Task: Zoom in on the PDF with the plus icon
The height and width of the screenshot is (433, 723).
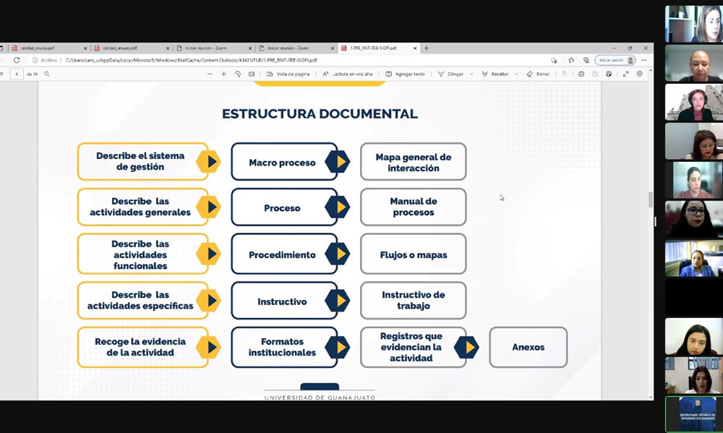Action: 223,74
